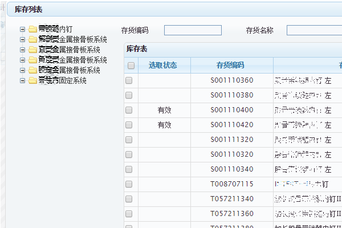Click the cell S001110400

pos(232,110)
